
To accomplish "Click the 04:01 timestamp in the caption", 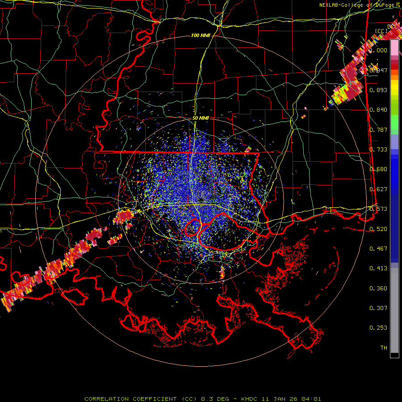I will point(311,399).
